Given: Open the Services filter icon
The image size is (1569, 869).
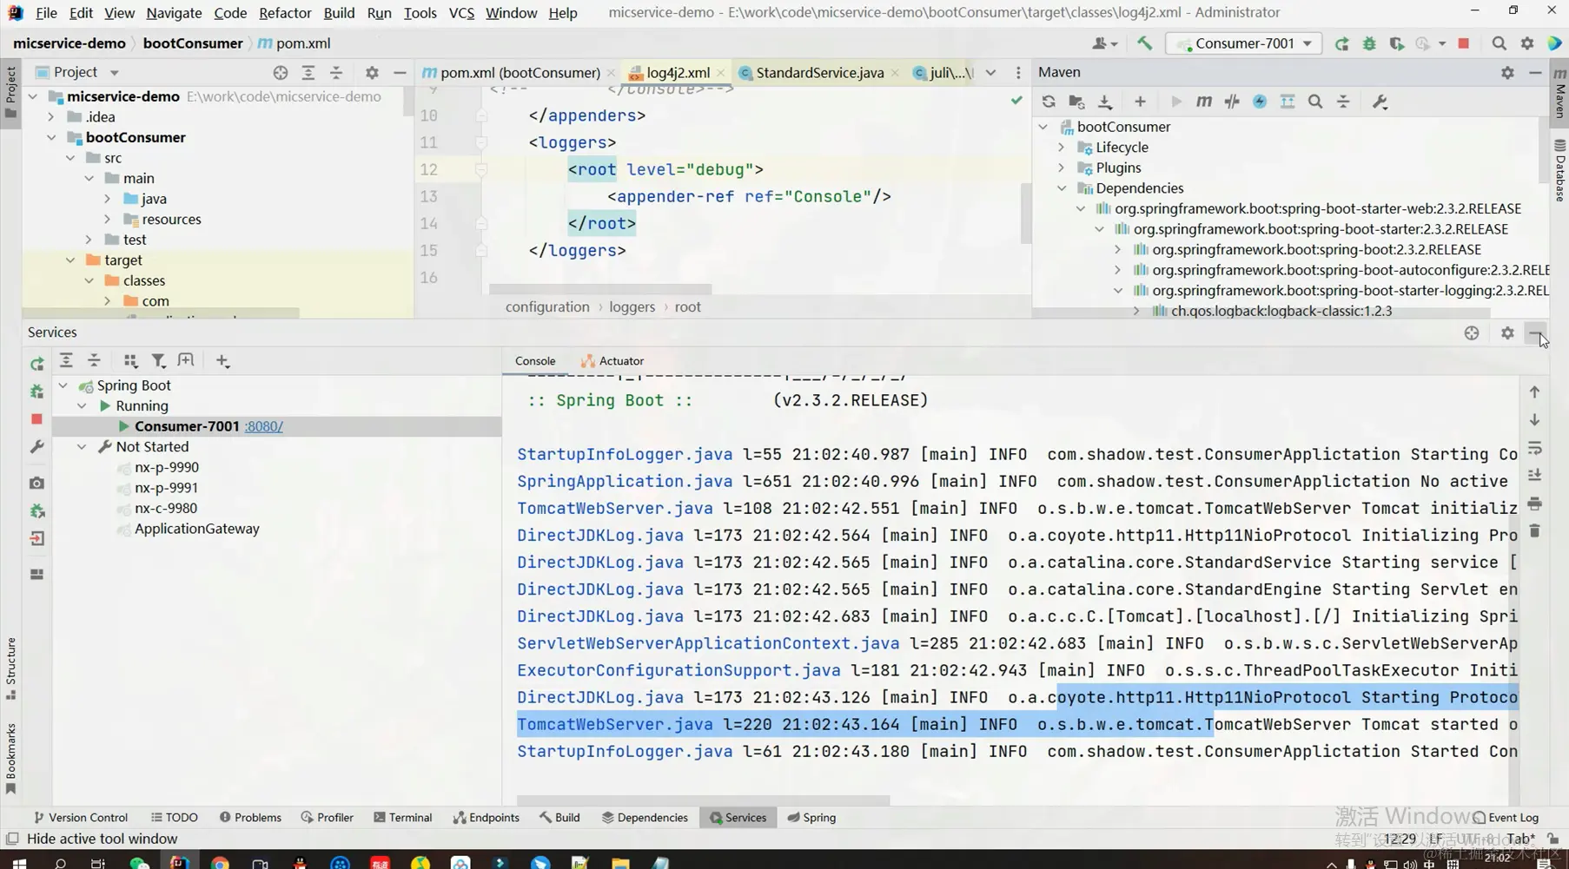Looking at the screenshot, I should (158, 360).
